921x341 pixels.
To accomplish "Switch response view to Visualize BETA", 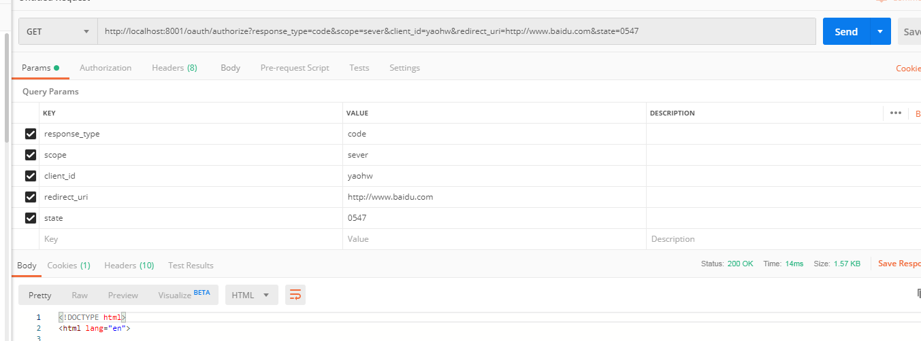I will click(x=184, y=295).
